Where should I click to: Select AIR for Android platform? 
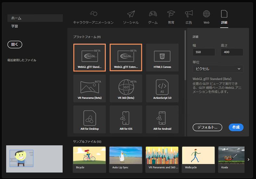coord(162,119)
